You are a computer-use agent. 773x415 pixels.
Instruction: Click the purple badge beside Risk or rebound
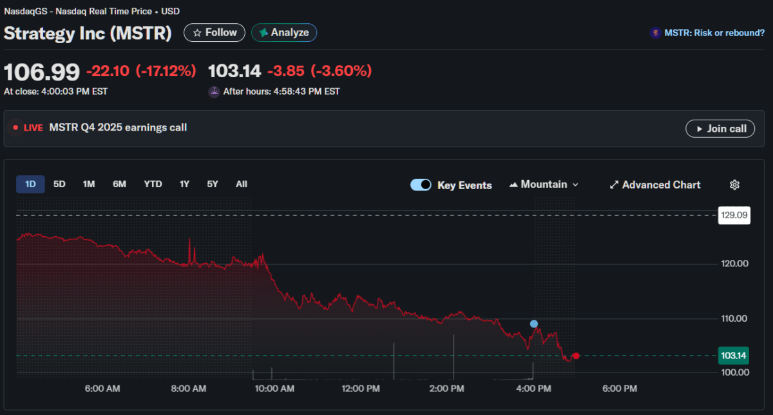point(654,32)
